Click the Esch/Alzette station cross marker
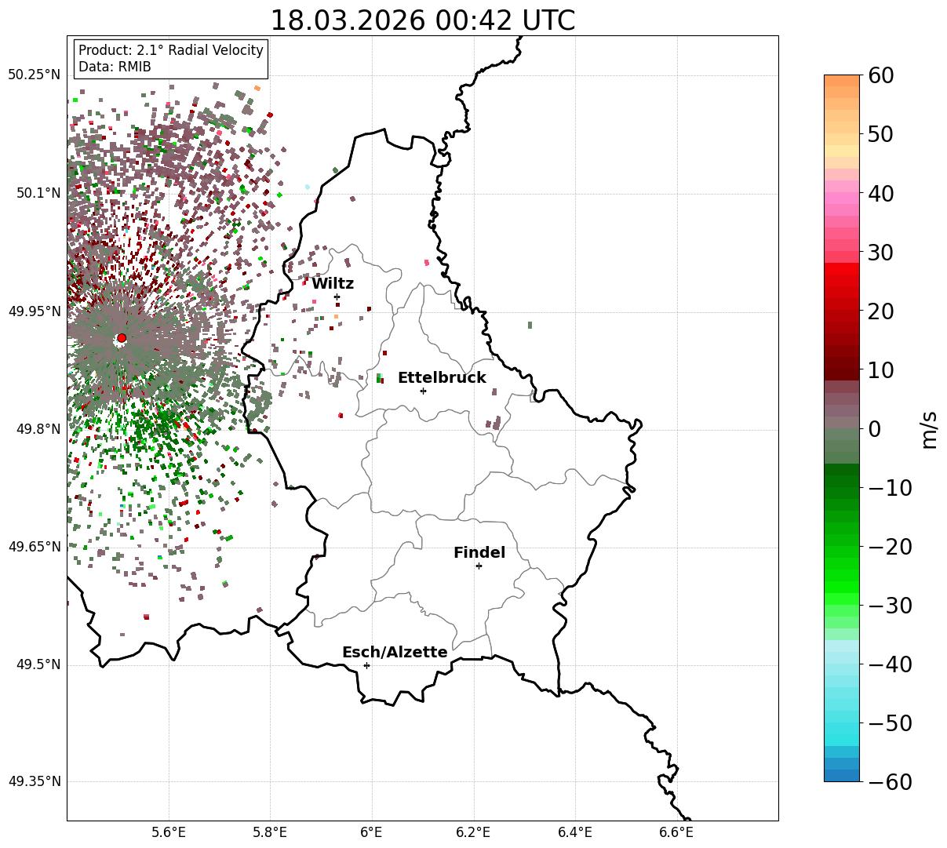The width and height of the screenshot is (947, 848). pyautogui.click(x=366, y=665)
